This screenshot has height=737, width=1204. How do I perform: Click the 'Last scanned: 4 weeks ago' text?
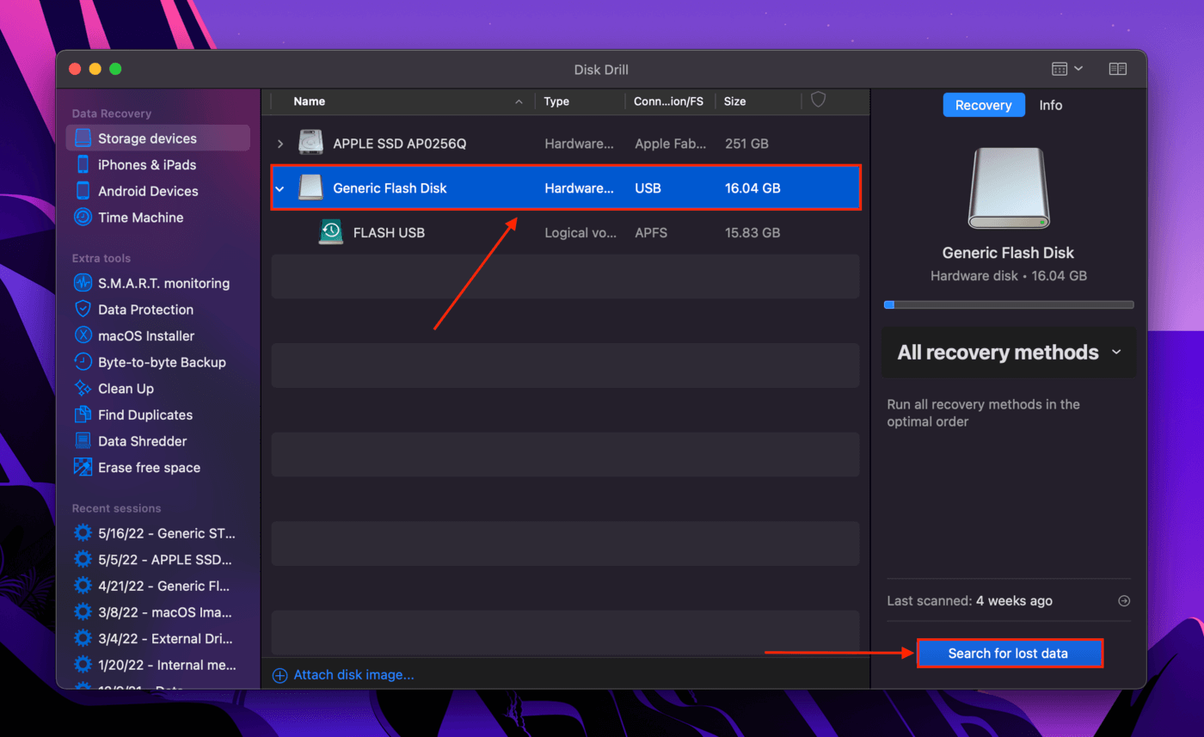pos(970,601)
